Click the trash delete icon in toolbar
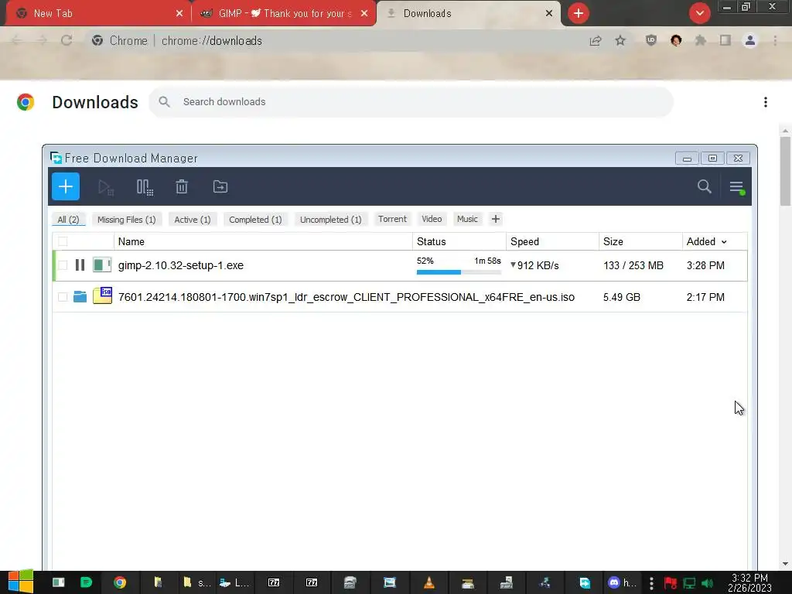This screenshot has width=792, height=594. [182, 187]
